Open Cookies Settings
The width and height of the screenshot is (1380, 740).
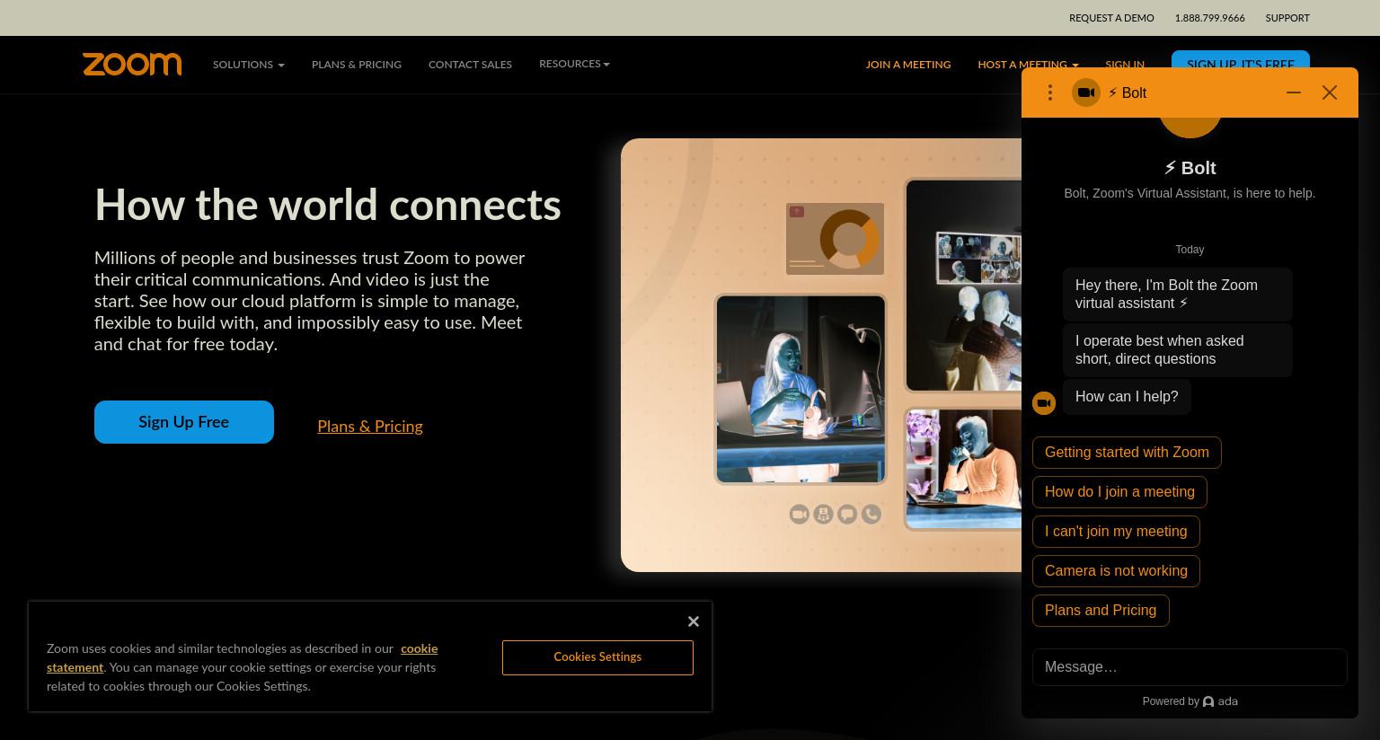597,657
